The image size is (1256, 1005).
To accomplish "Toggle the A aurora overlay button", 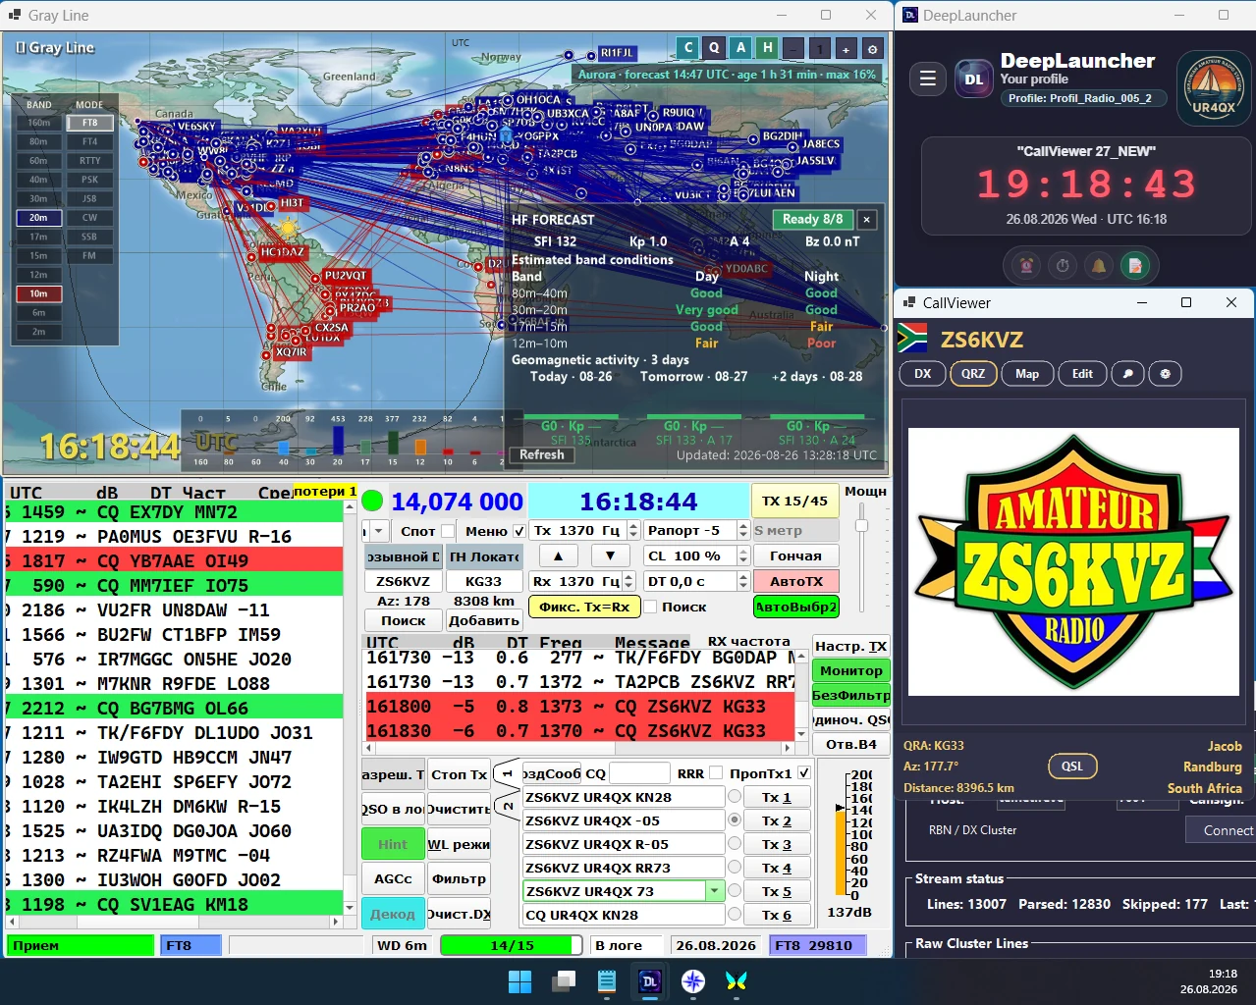I will coord(740,47).
